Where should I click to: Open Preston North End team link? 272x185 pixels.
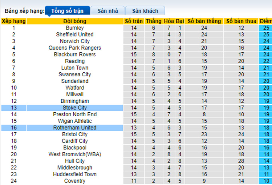click(x=75, y=114)
